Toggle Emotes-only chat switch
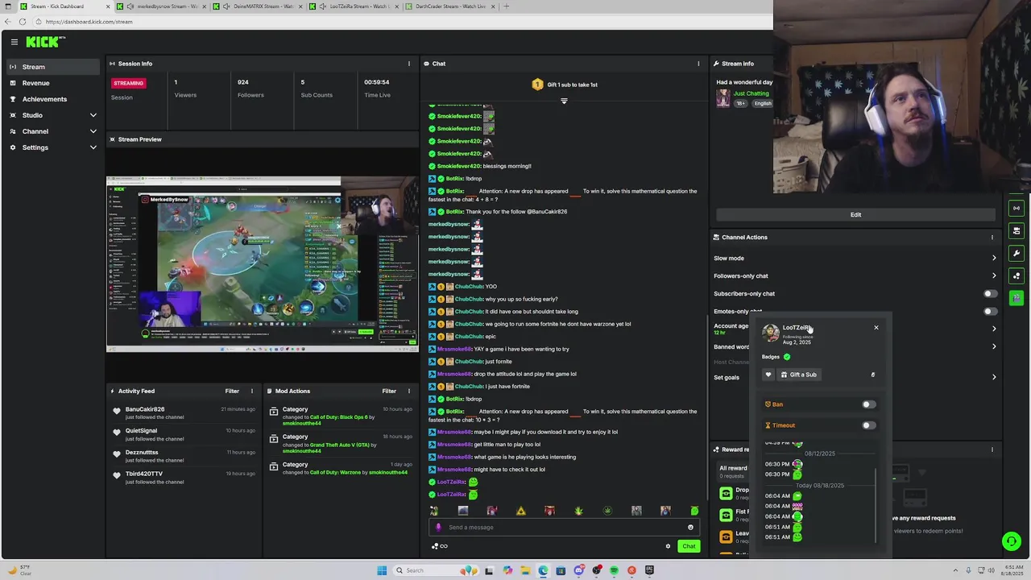Screen dimensions: 1031x580 pyautogui.click(x=990, y=312)
